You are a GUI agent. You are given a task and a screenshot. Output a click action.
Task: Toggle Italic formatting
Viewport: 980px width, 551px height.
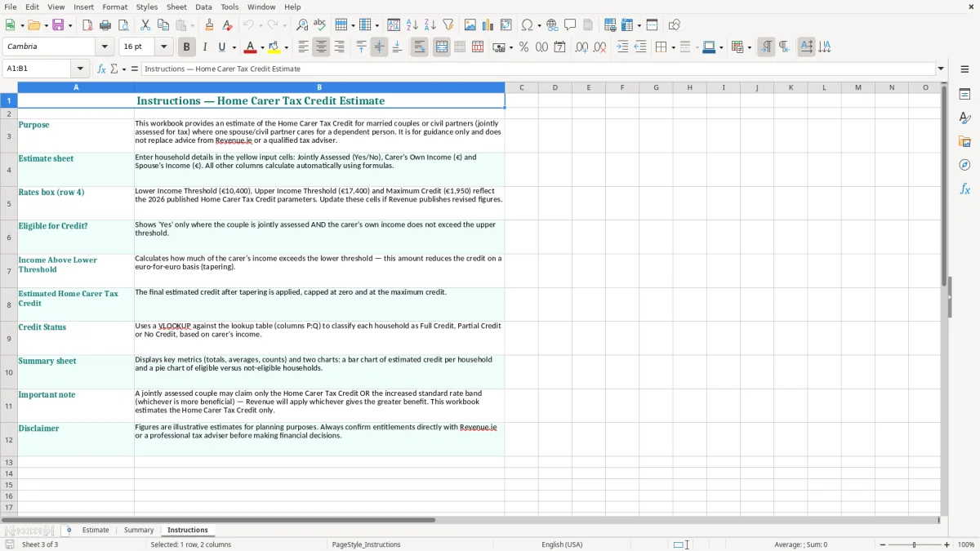[204, 47]
